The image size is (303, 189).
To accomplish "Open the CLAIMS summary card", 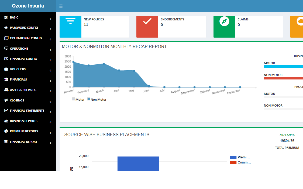I will pyautogui.click(x=248, y=27).
